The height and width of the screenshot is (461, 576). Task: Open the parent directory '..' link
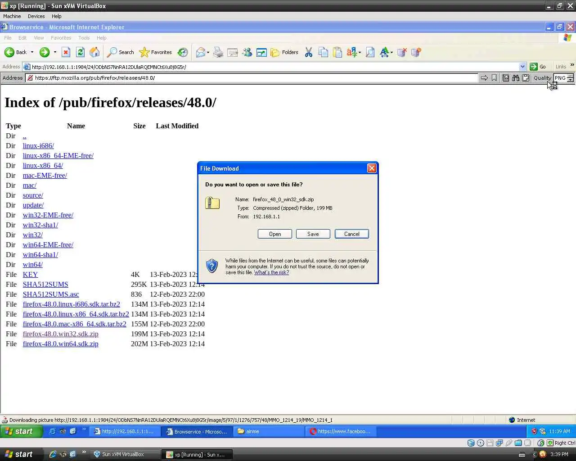click(24, 136)
